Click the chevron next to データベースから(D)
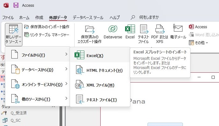This screenshot has height=126, width=219. click(x=66, y=69)
